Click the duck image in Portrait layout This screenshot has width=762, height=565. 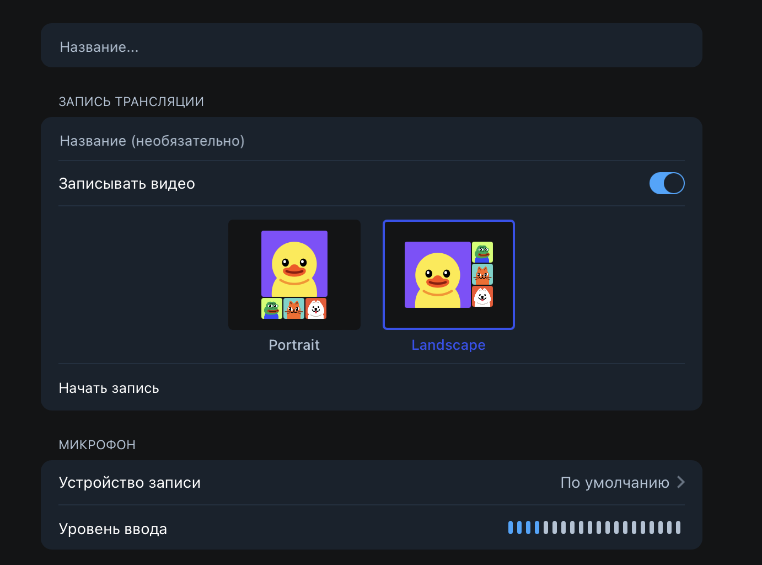click(294, 264)
